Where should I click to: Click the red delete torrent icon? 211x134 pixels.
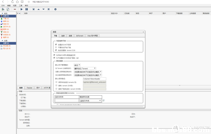click(x=15, y=9)
